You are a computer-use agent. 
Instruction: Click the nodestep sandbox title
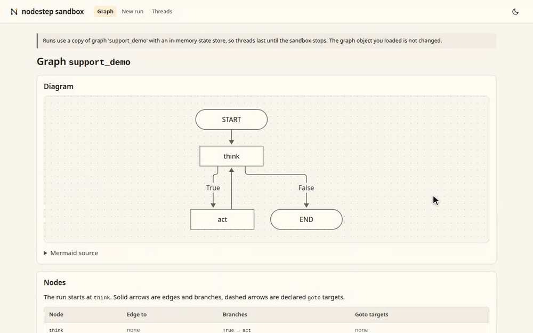(x=53, y=12)
